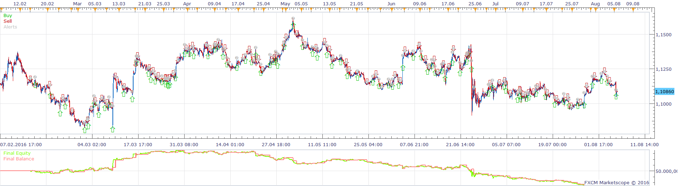Click the 'Final Equity' legend label

[17, 153]
